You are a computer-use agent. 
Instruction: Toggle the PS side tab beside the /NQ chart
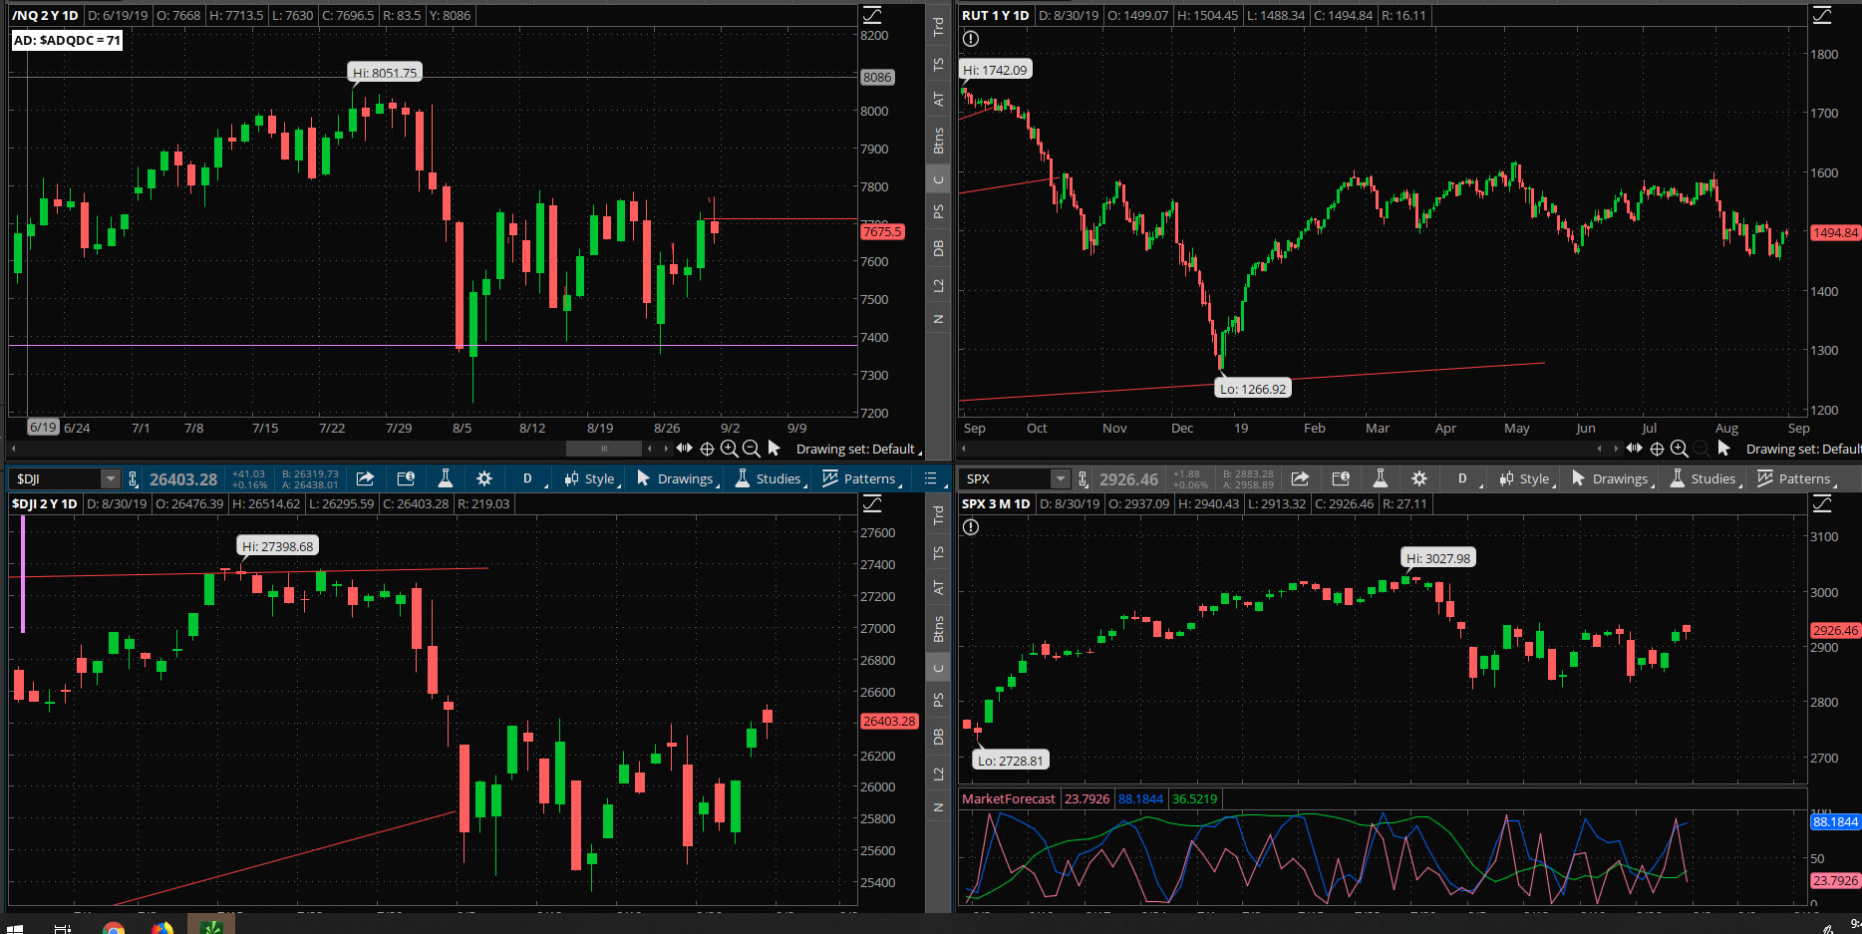(938, 211)
